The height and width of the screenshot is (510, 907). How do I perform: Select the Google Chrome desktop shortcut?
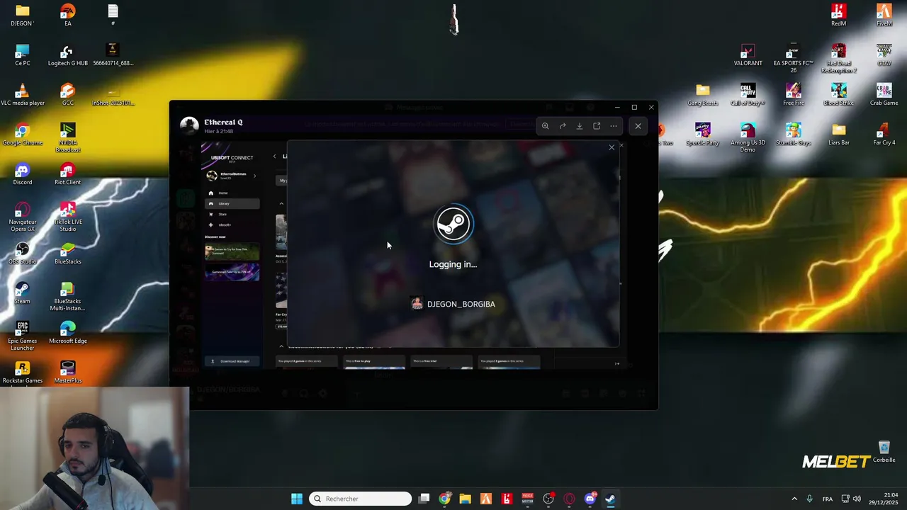[x=23, y=135]
